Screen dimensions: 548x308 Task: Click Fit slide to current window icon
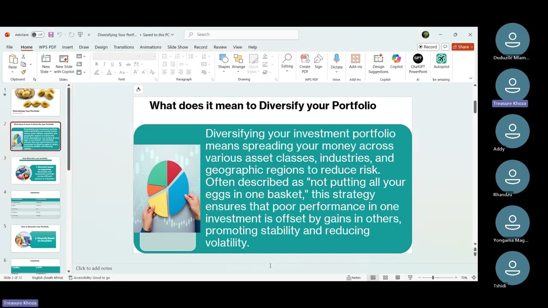[x=474, y=278]
